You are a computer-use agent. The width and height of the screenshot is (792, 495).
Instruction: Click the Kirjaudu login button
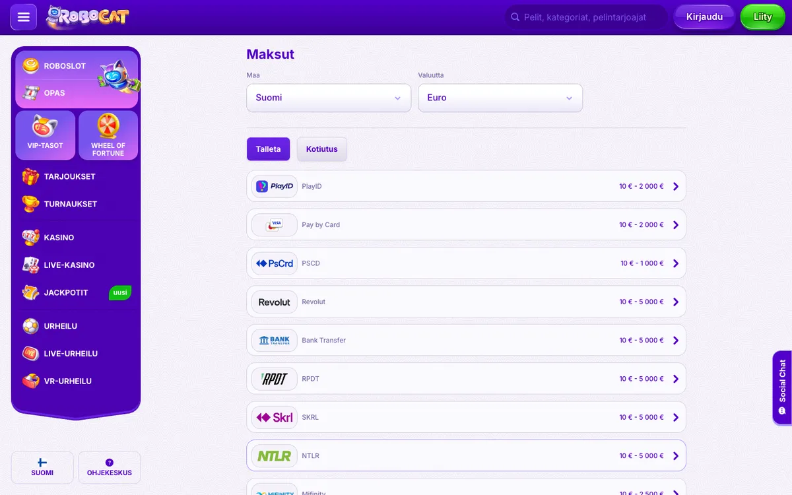[704, 17]
